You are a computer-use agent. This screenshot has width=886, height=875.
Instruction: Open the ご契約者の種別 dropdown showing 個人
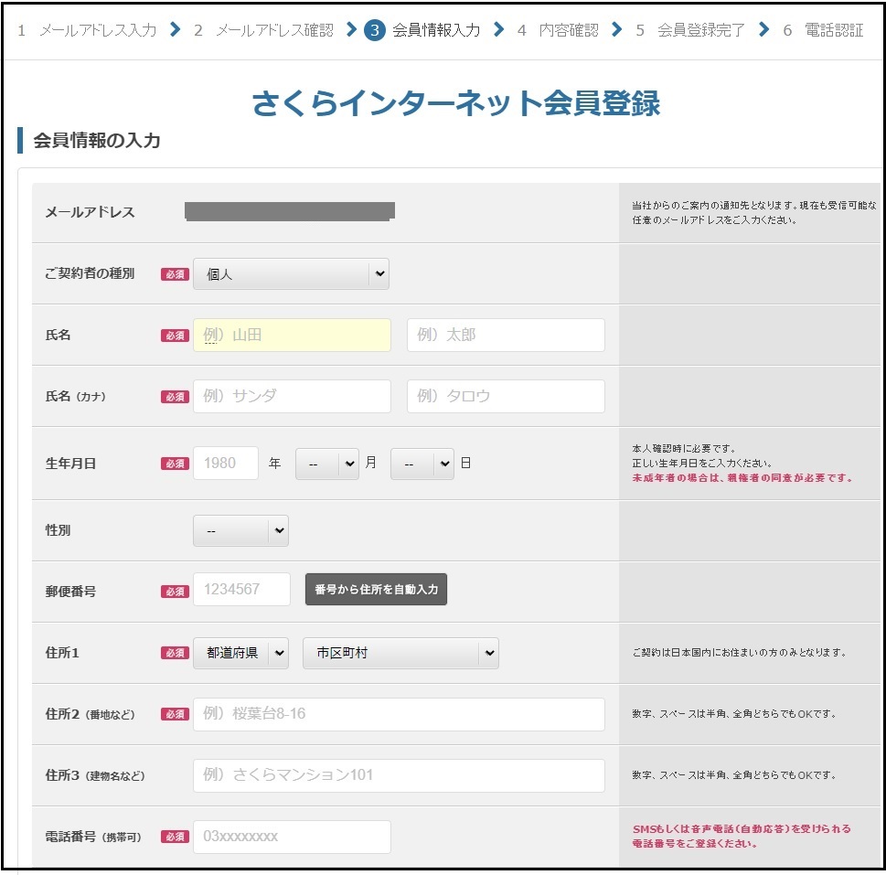pyautogui.click(x=291, y=274)
